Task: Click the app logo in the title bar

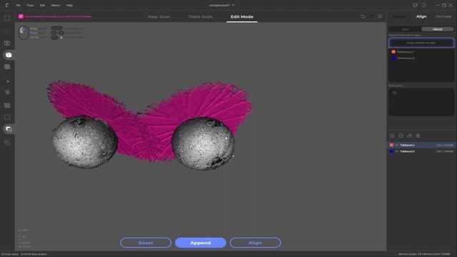Action: tap(7, 5)
